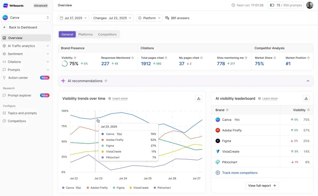Switch to the Platforms tab
The image size is (318, 196).
pos(85,34)
